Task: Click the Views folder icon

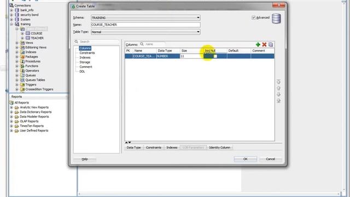Action: click(x=22, y=43)
